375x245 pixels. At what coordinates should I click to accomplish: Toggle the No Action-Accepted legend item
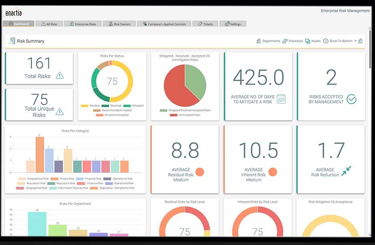pos(112,115)
